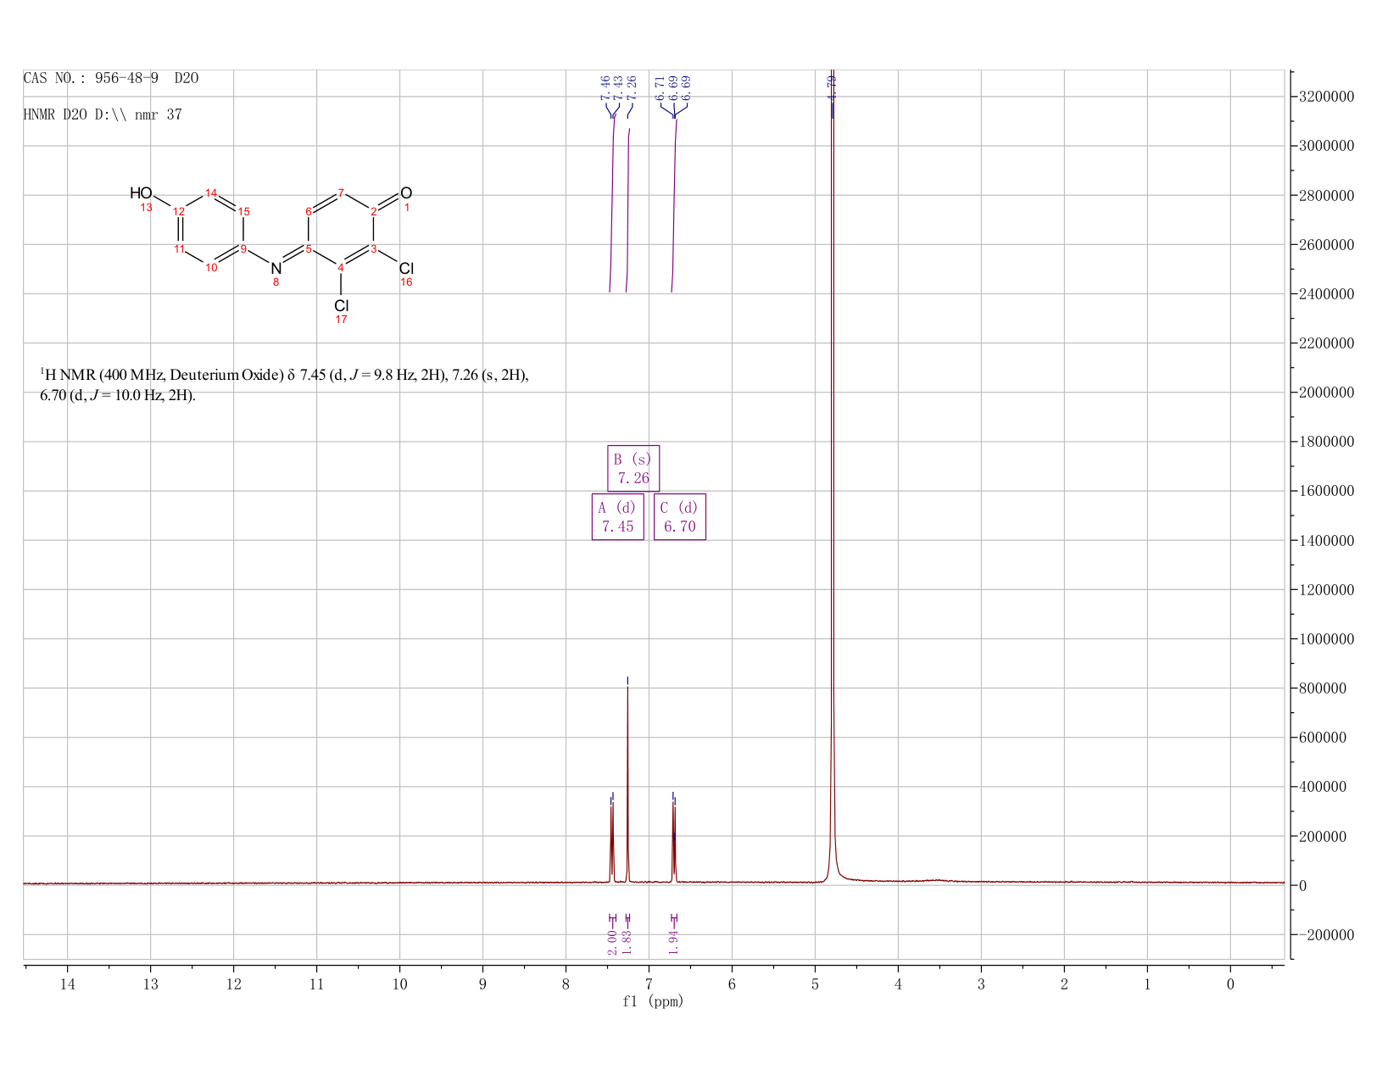Click the y-axis label 800000

[x=1322, y=688]
